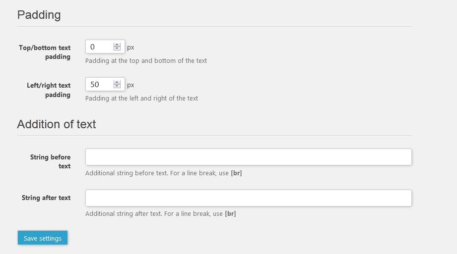
Task: Click into the String before text field
Action: pos(248,157)
